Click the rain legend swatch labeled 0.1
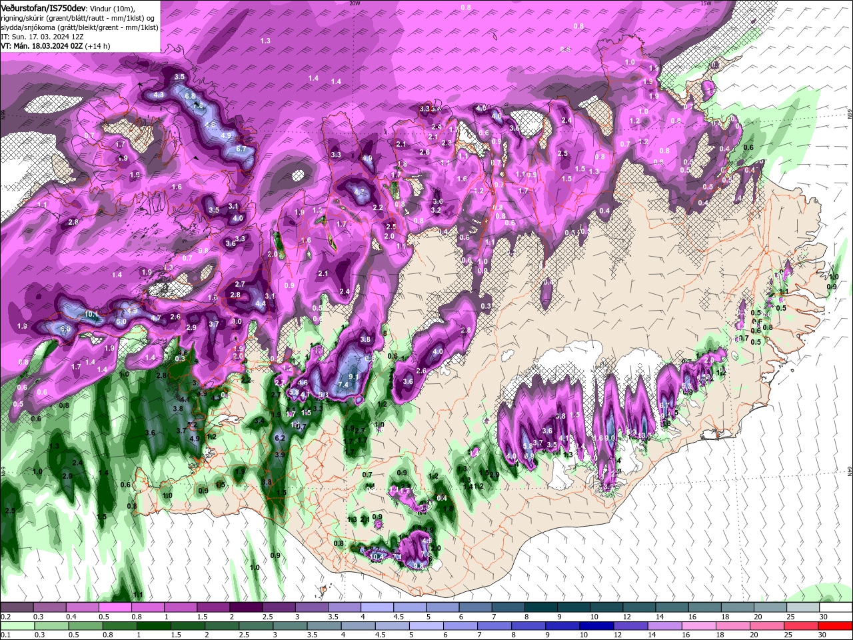This screenshot has height=640, width=853. 17,626
